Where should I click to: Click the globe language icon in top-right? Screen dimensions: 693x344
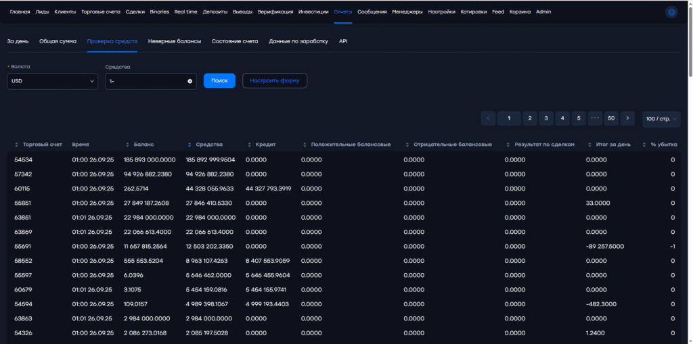[x=671, y=11]
